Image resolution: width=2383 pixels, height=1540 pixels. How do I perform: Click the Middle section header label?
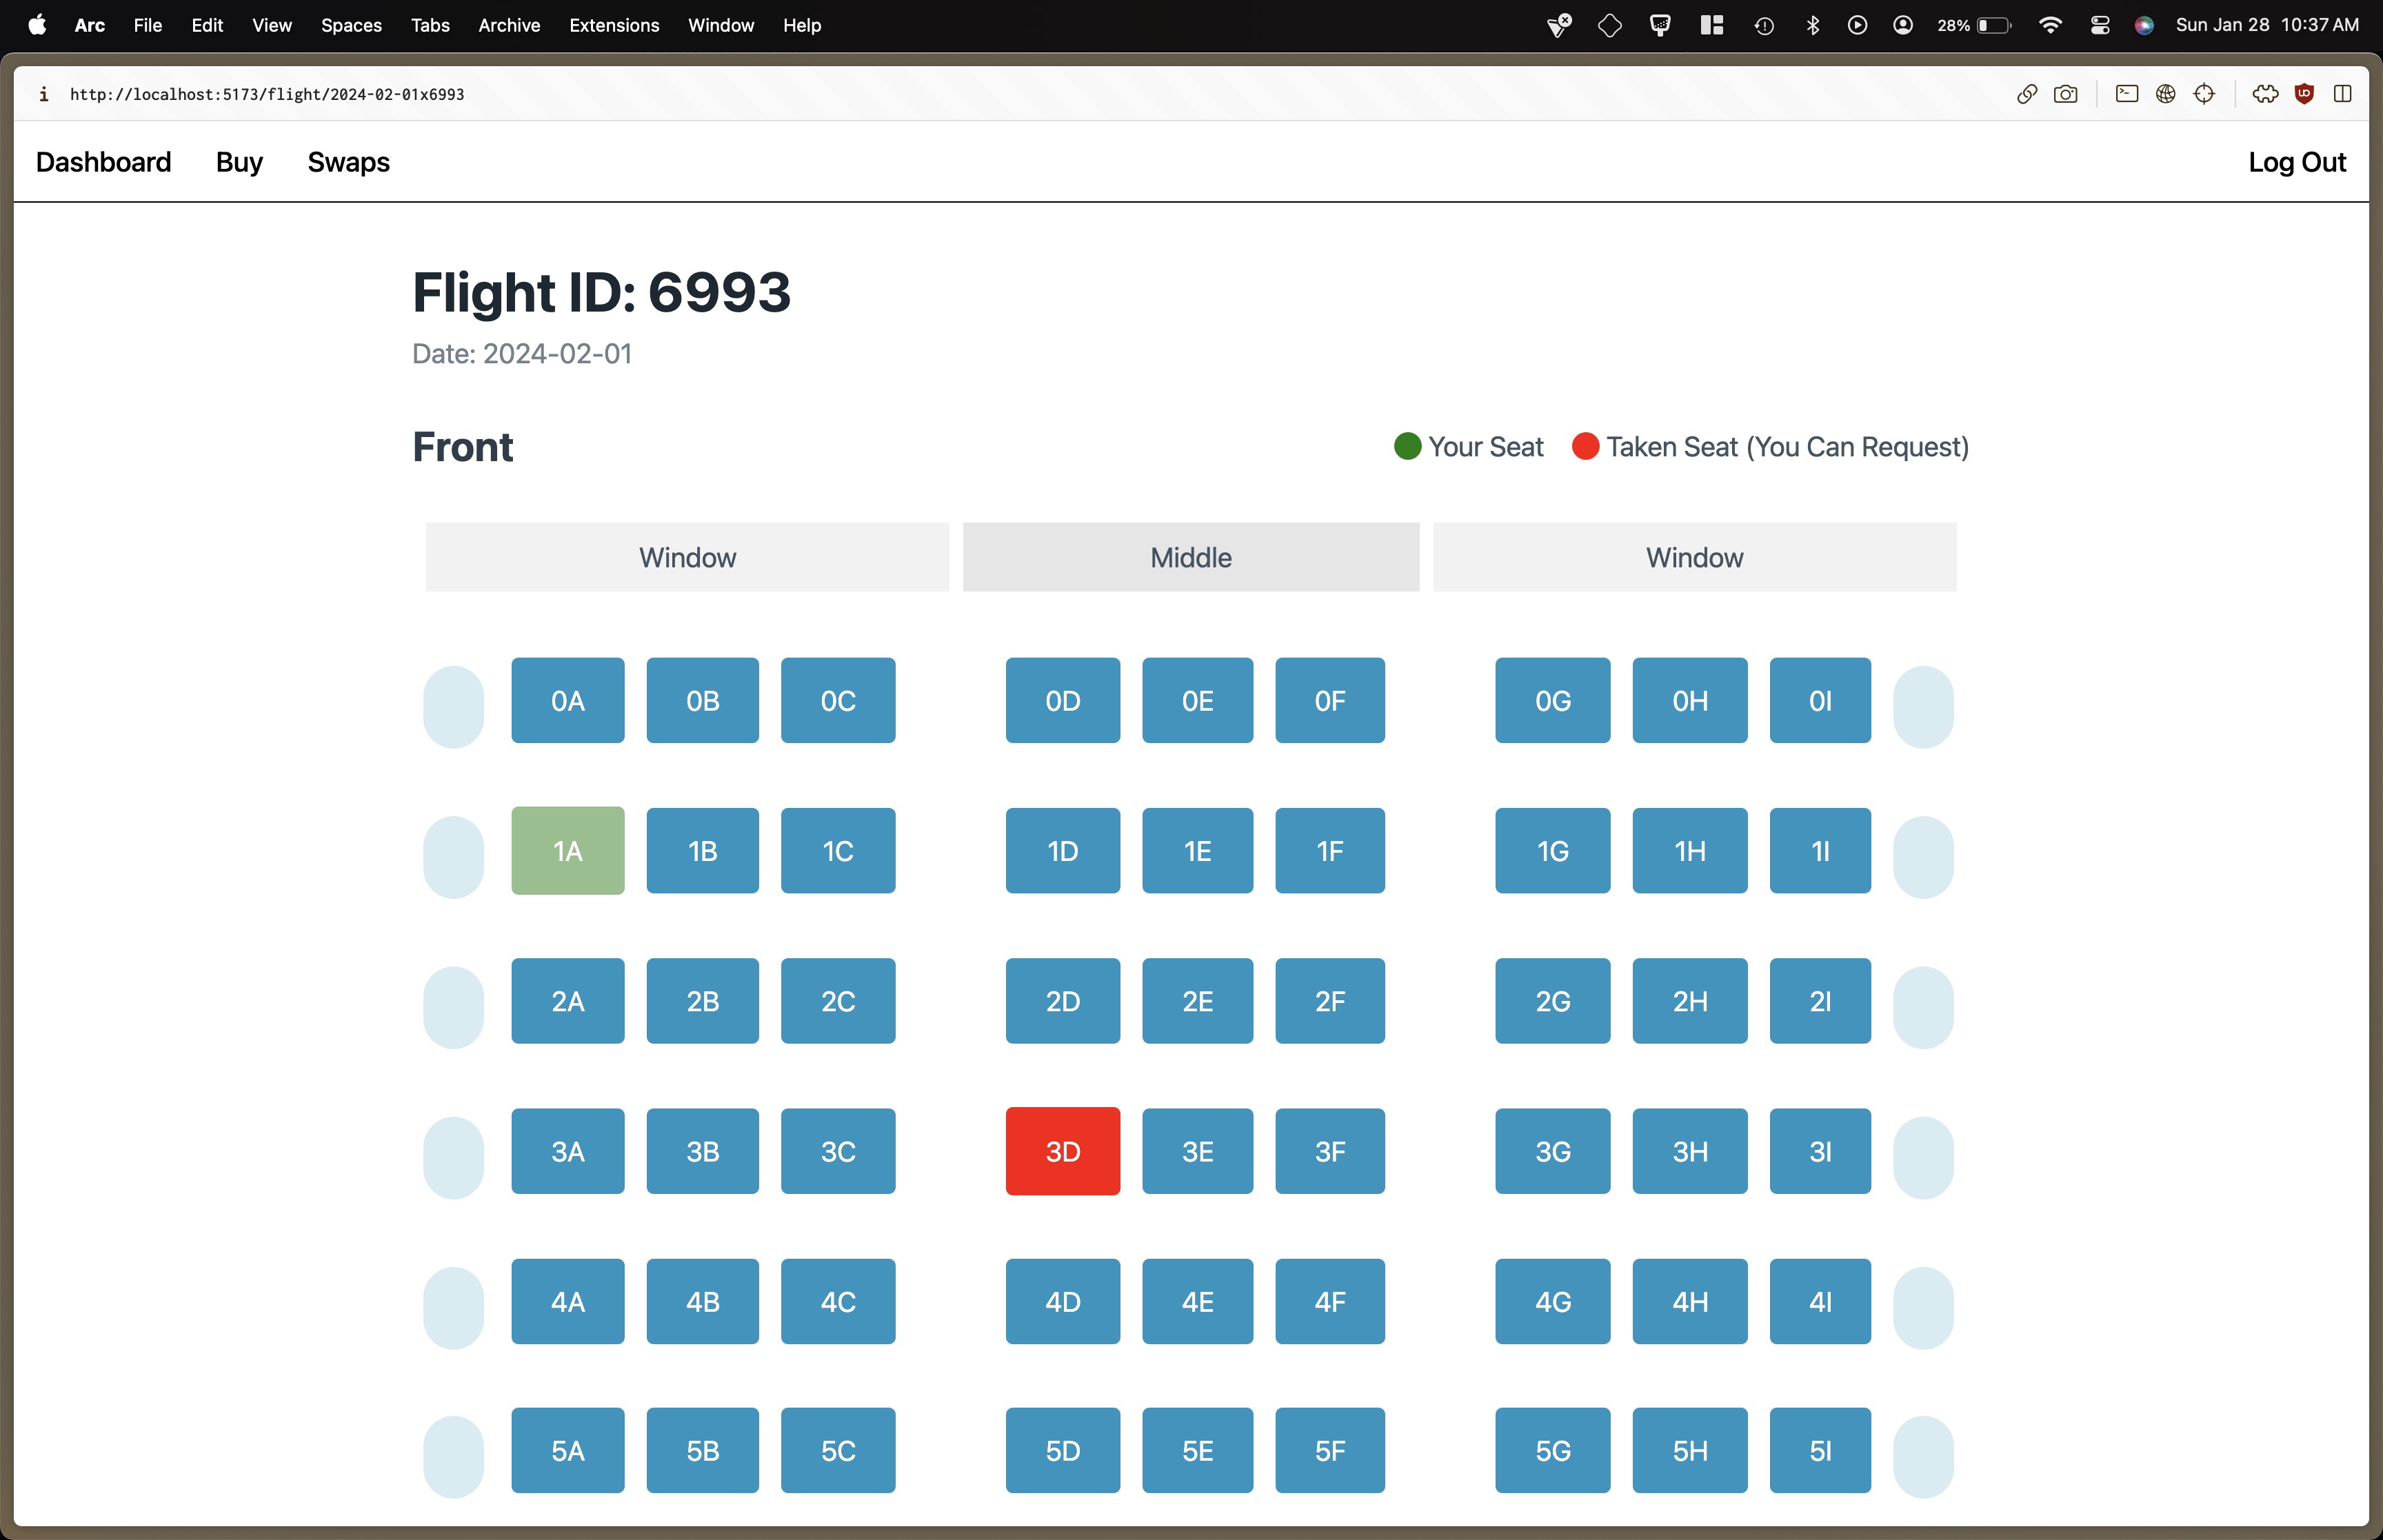[1190, 557]
